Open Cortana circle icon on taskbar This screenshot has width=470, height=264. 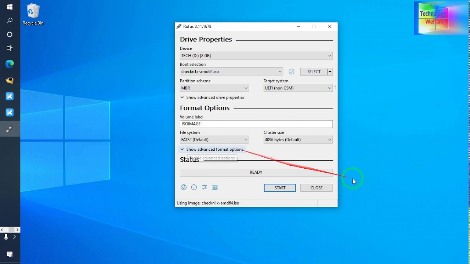pyautogui.click(x=10, y=34)
